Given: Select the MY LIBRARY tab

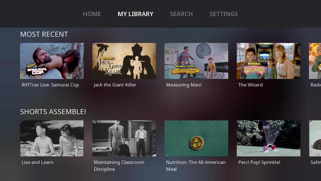Looking at the screenshot, I should 135,14.
